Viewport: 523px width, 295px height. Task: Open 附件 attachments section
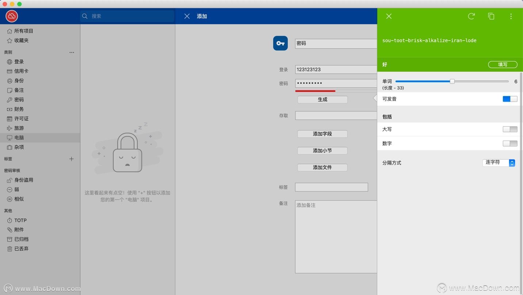tap(40, 230)
